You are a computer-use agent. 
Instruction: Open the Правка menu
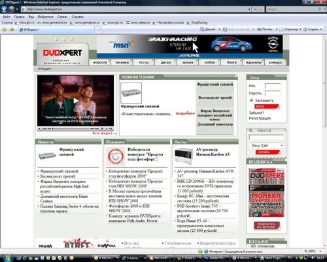pos(19,16)
